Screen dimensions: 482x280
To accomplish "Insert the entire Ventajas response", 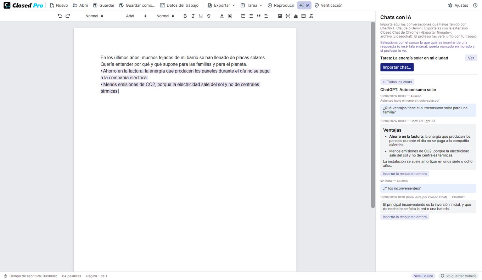I will coord(405,174).
